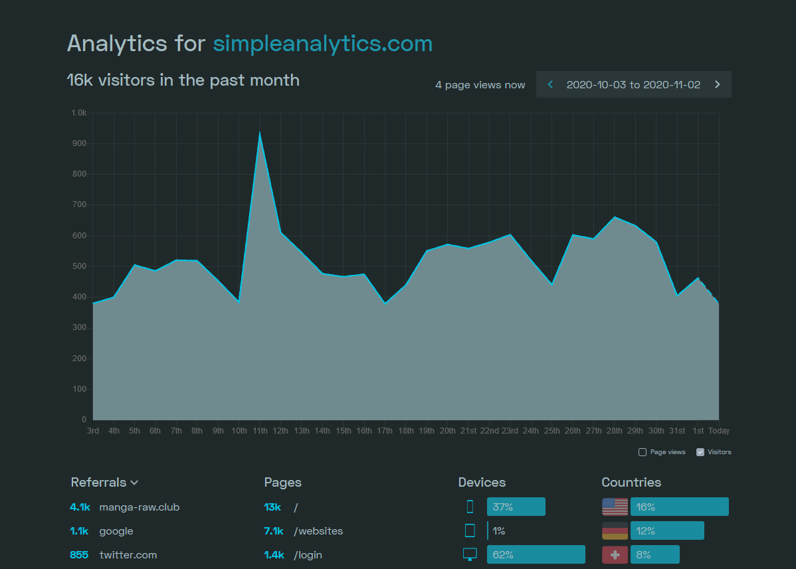
Task: Click the 23rd label on the x-axis
Action: (510, 430)
